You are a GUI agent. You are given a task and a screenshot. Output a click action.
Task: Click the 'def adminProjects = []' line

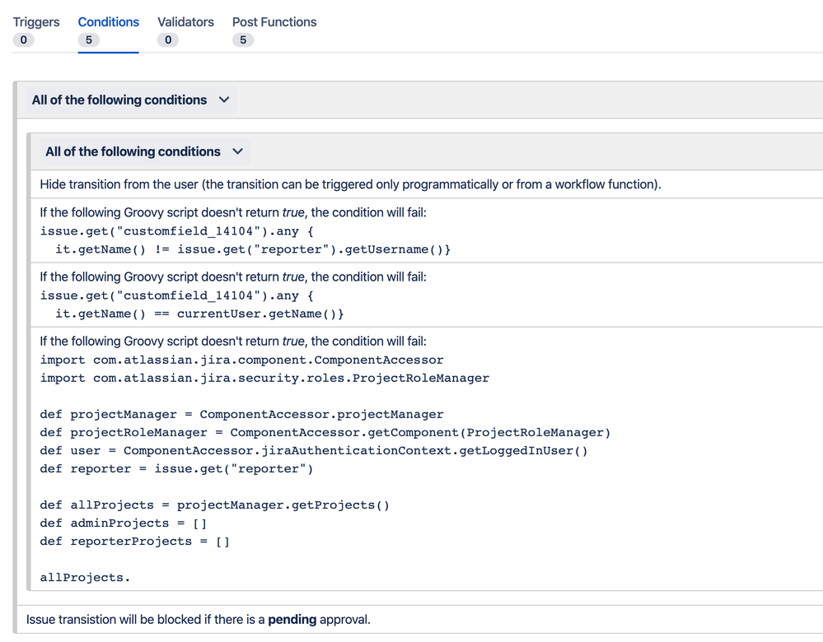124,523
